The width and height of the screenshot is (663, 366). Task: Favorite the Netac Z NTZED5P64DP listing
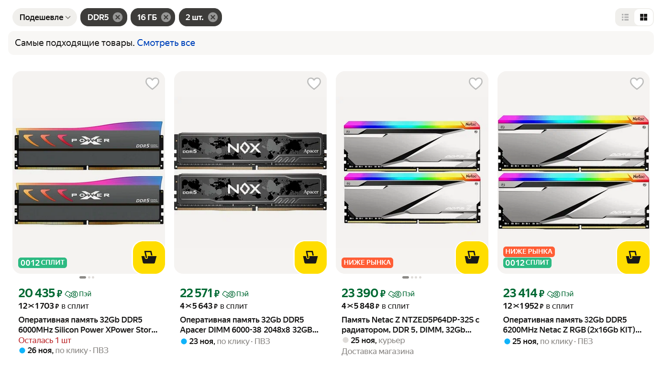[x=475, y=84]
